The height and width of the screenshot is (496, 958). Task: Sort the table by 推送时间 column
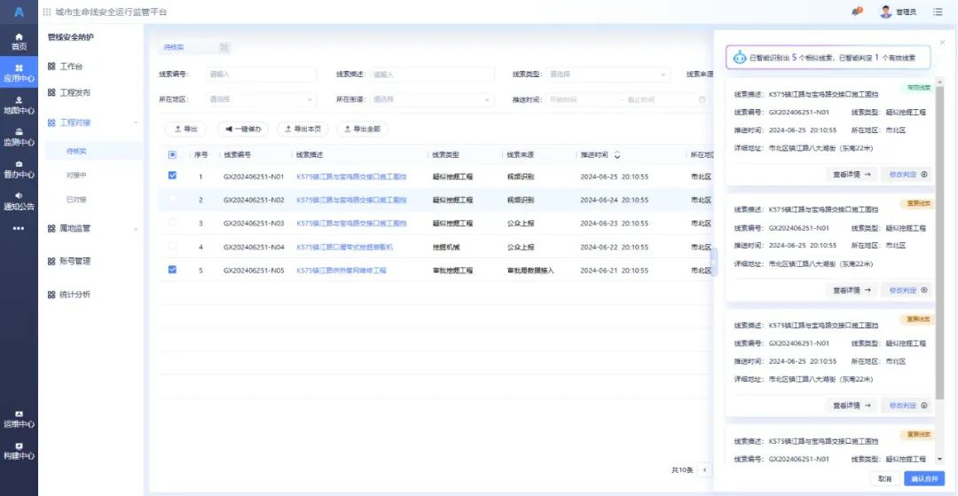[x=617, y=155]
